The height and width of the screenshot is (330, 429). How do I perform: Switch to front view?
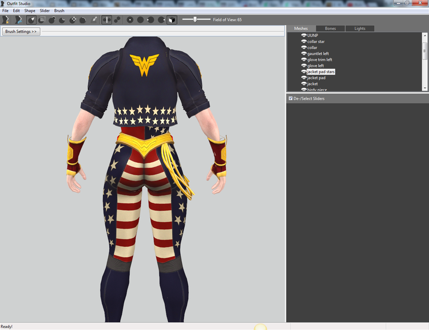point(130,19)
